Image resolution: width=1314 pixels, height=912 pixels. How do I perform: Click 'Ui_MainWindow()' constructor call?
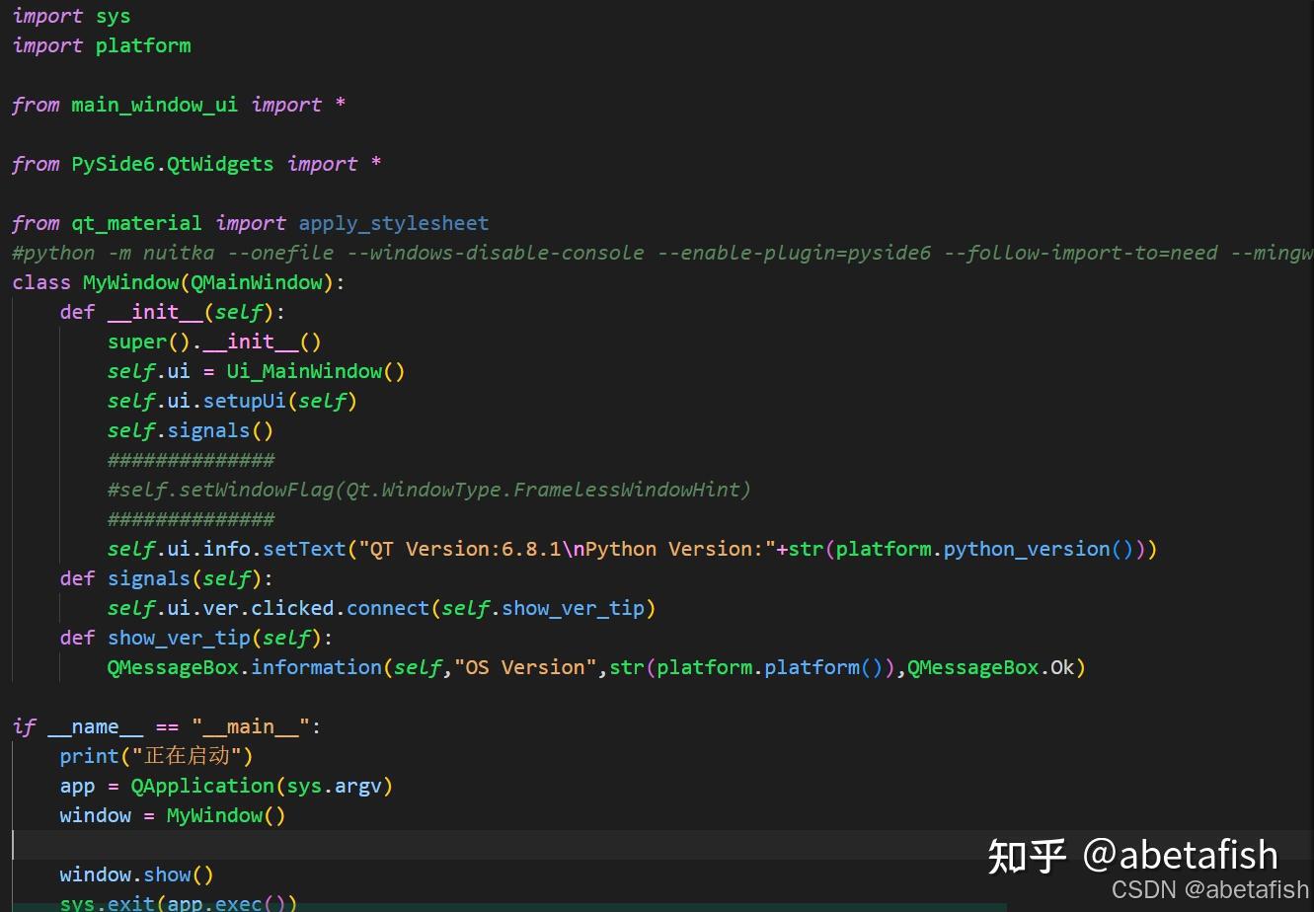(316, 371)
